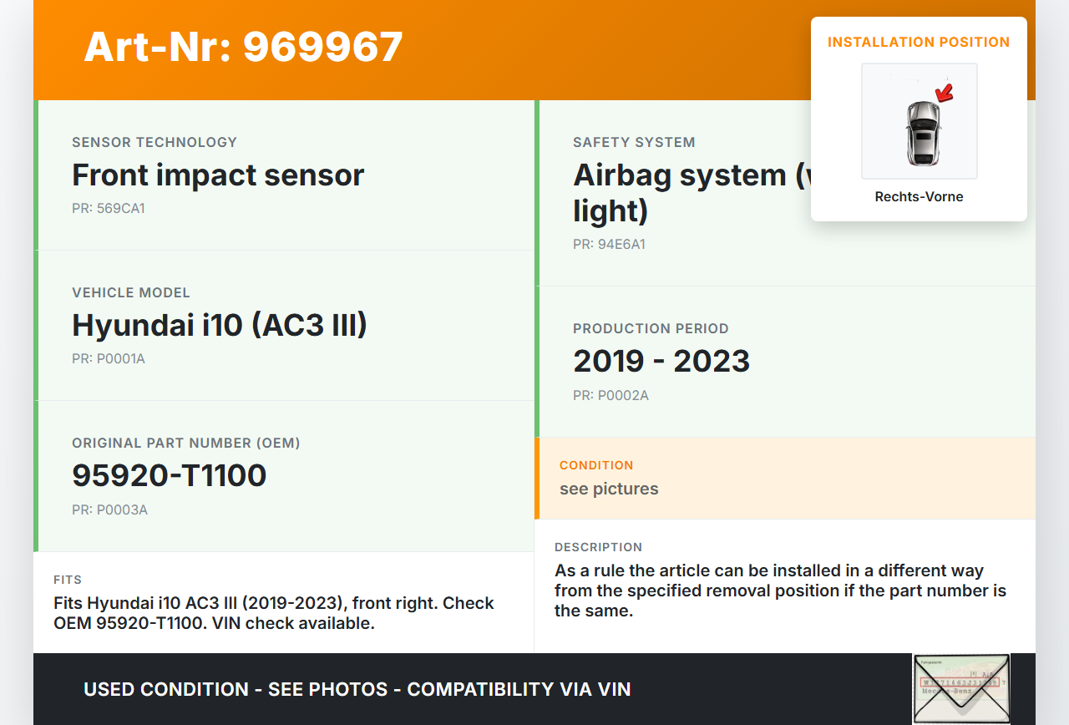Click the PR: 569CA1 code
Viewport: 1069px width, 725px height.
point(109,209)
